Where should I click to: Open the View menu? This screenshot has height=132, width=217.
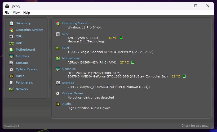click(x=16, y=13)
